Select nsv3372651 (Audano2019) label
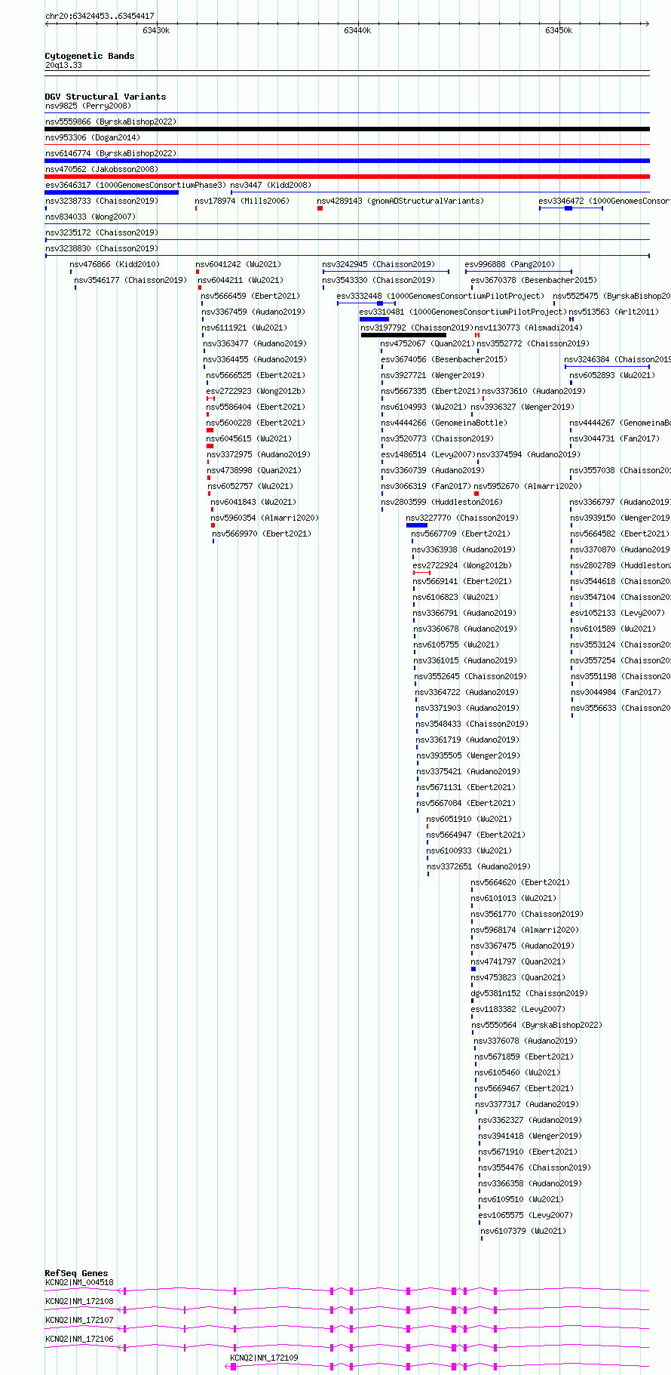671x1375 pixels. tap(479, 866)
